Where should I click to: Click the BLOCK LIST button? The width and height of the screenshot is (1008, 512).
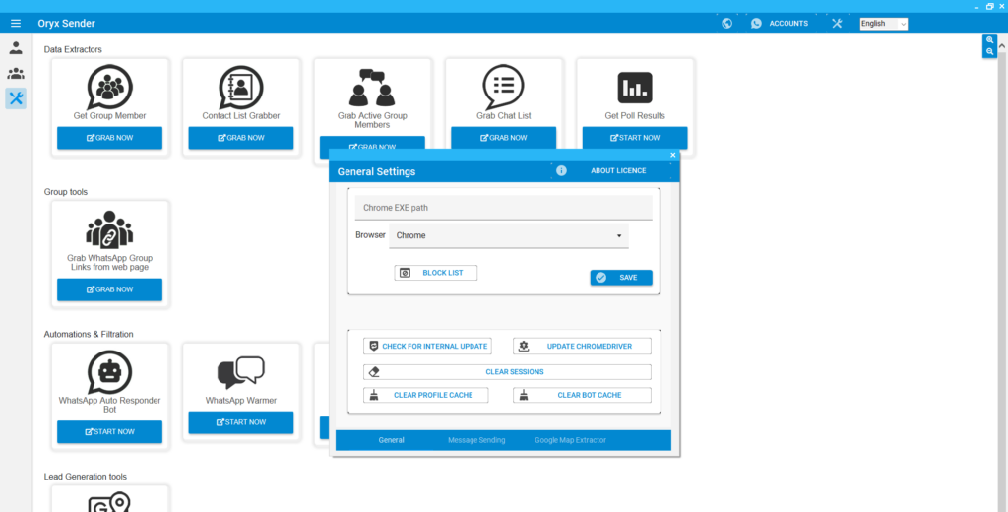pos(436,273)
